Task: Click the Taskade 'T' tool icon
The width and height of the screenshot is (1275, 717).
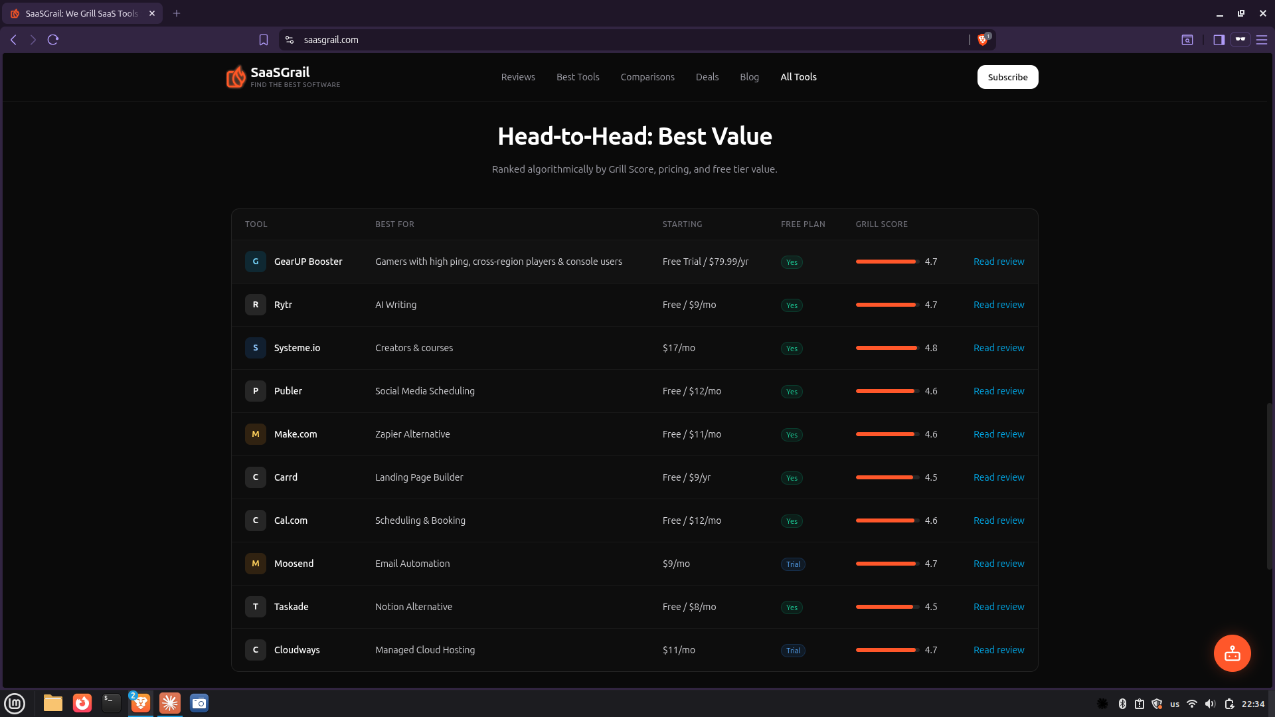Action: 256,607
